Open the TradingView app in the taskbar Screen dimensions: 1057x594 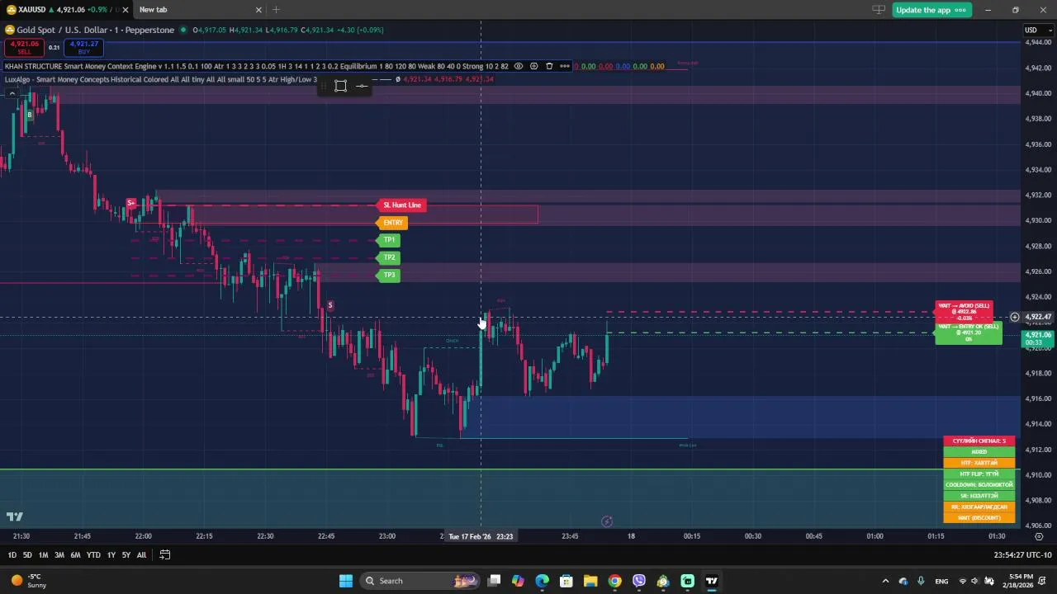(712, 581)
